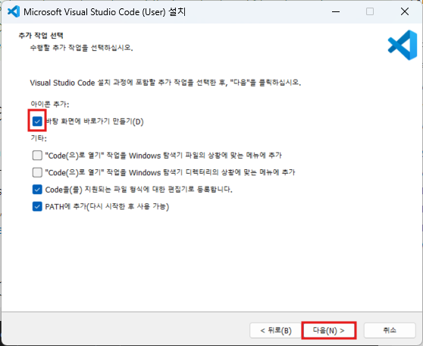Go back with the < 뒤로(B) button
This screenshot has height=346, width=423.
[276, 330]
